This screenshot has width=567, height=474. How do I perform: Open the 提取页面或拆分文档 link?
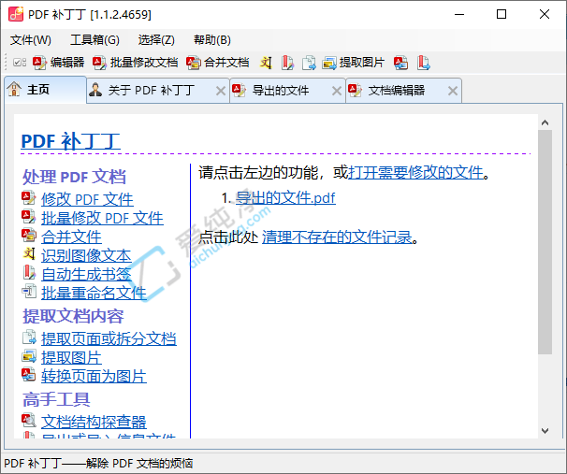click(x=109, y=338)
